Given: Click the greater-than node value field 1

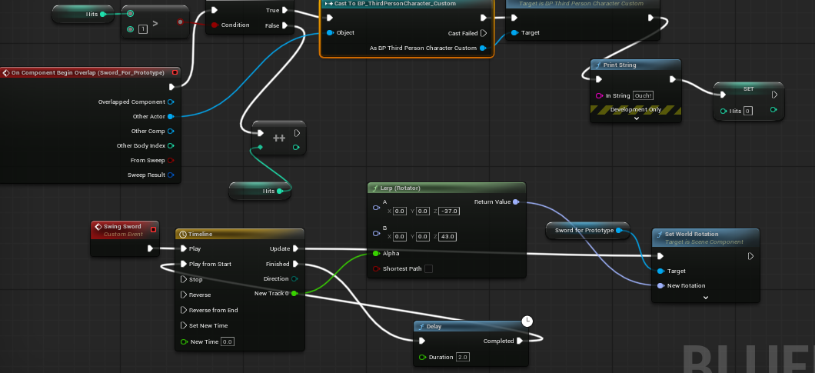Looking at the screenshot, I should (x=142, y=29).
